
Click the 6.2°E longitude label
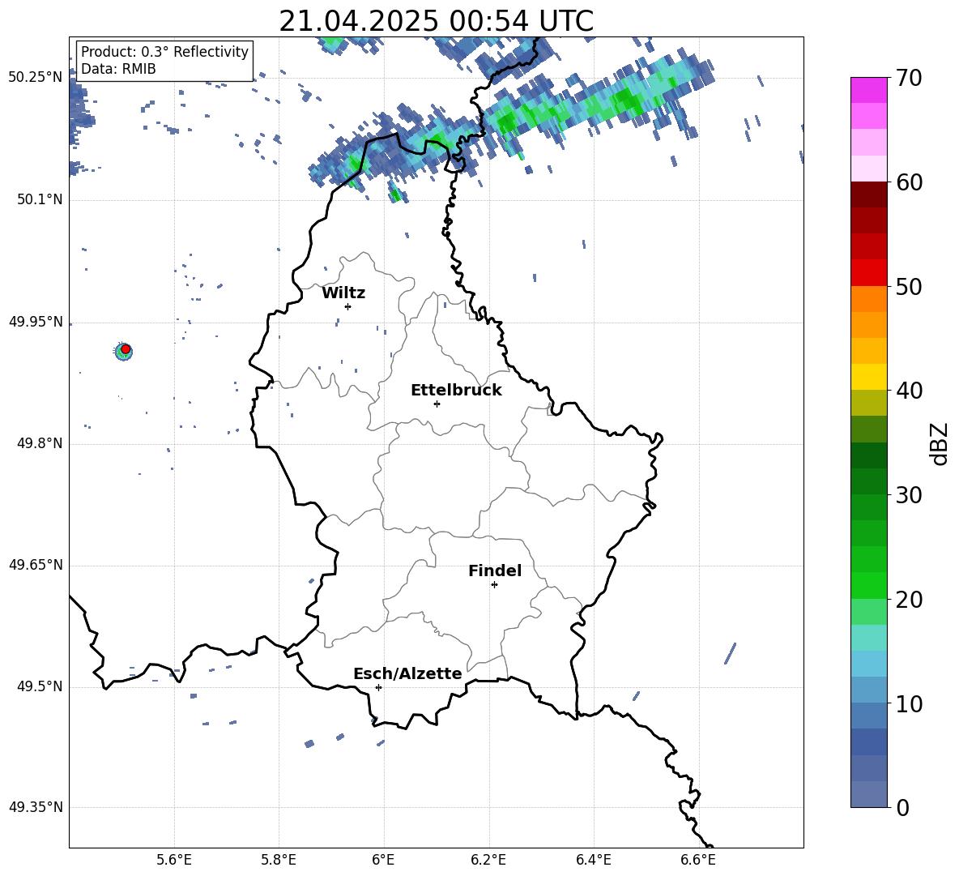(x=488, y=860)
